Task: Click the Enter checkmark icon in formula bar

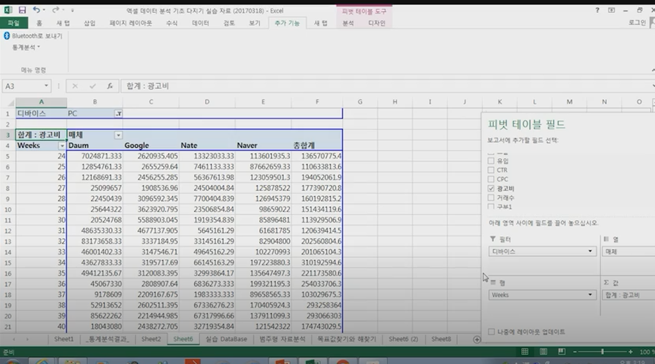Action: 93,86
